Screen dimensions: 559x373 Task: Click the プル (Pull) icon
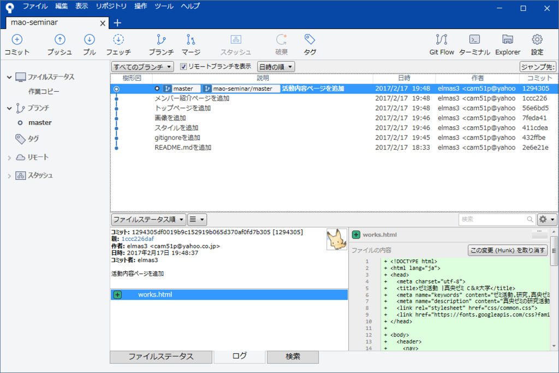pyautogui.click(x=91, y=44)
